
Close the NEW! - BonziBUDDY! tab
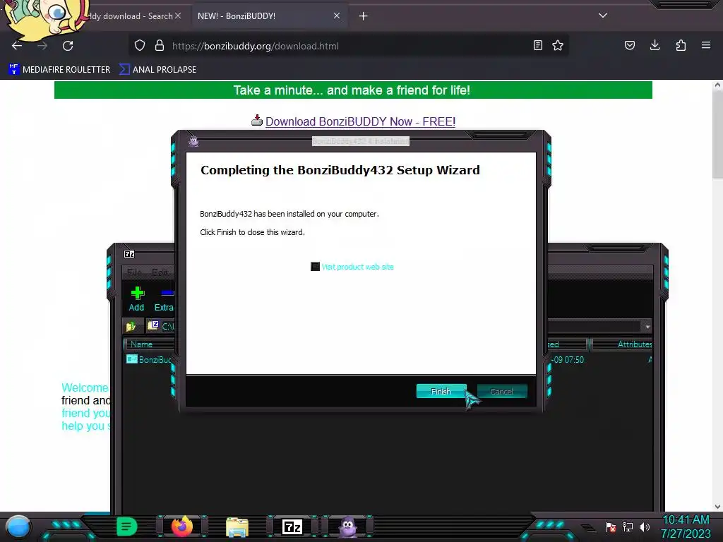click(337, 16)
